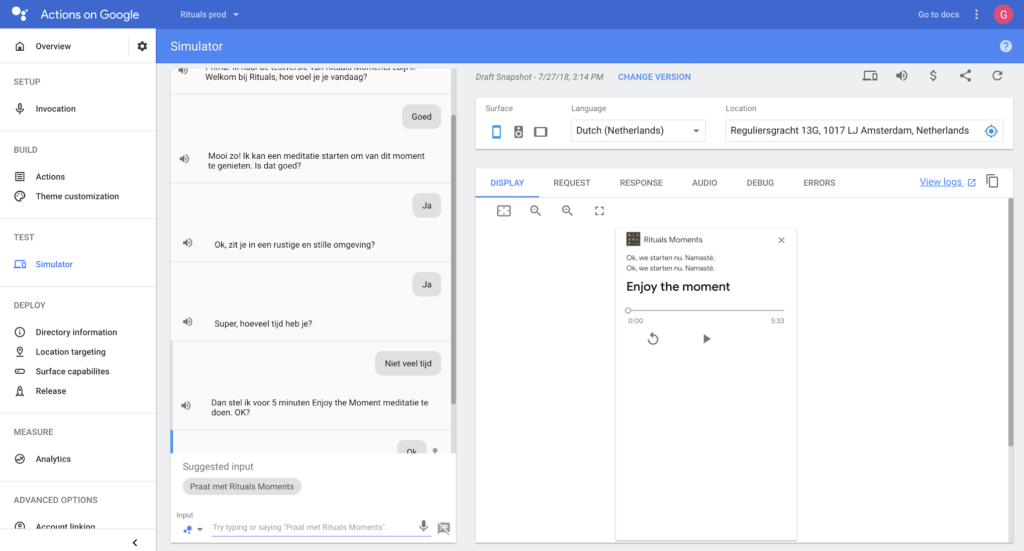
Task: Play the Enjoy the moment audio
Action: click(706, 339)
